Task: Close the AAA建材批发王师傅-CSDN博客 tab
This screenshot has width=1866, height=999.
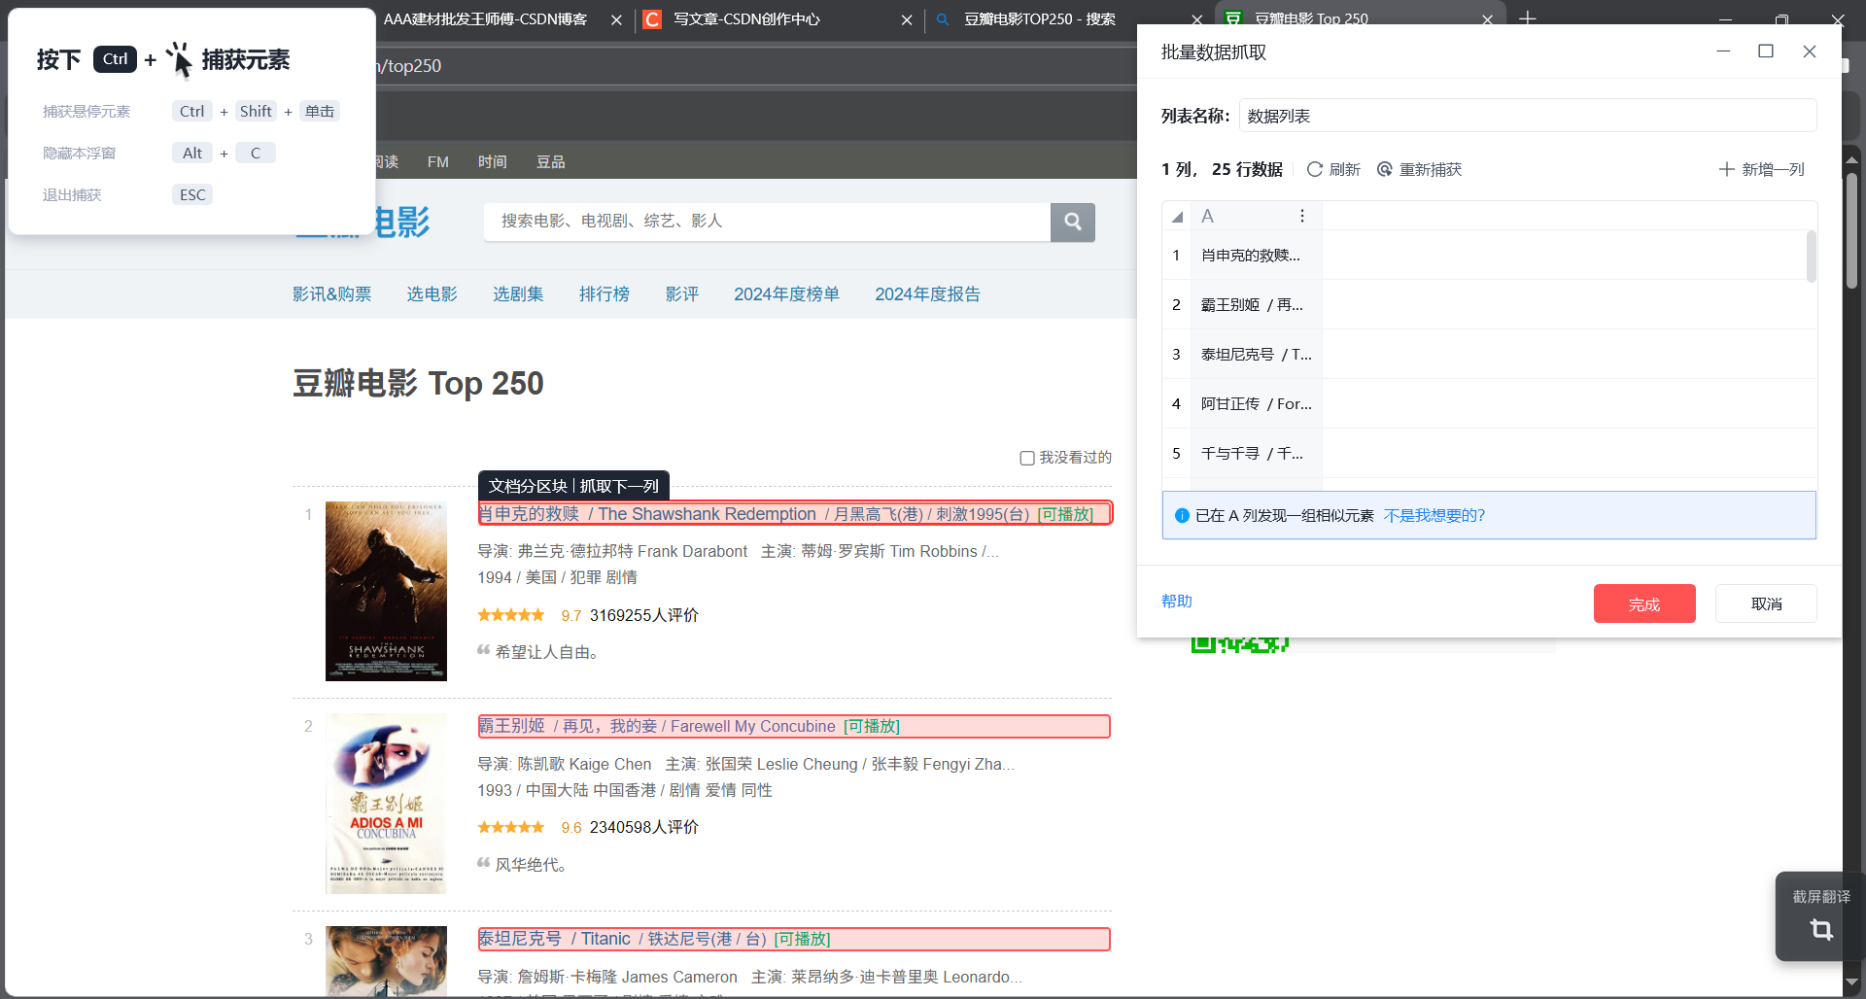Action: pos(616,19)
